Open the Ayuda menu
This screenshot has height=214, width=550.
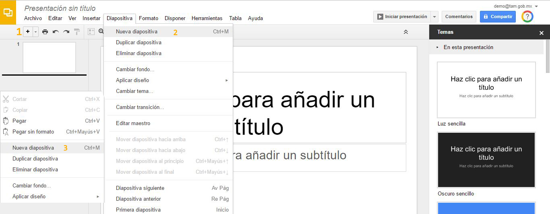point(255,18)
